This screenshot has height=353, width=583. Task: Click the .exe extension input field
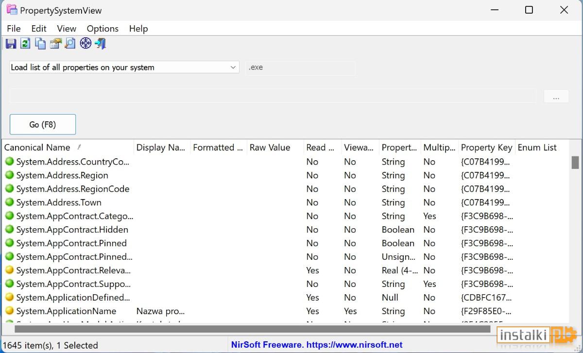coord(300,68)
